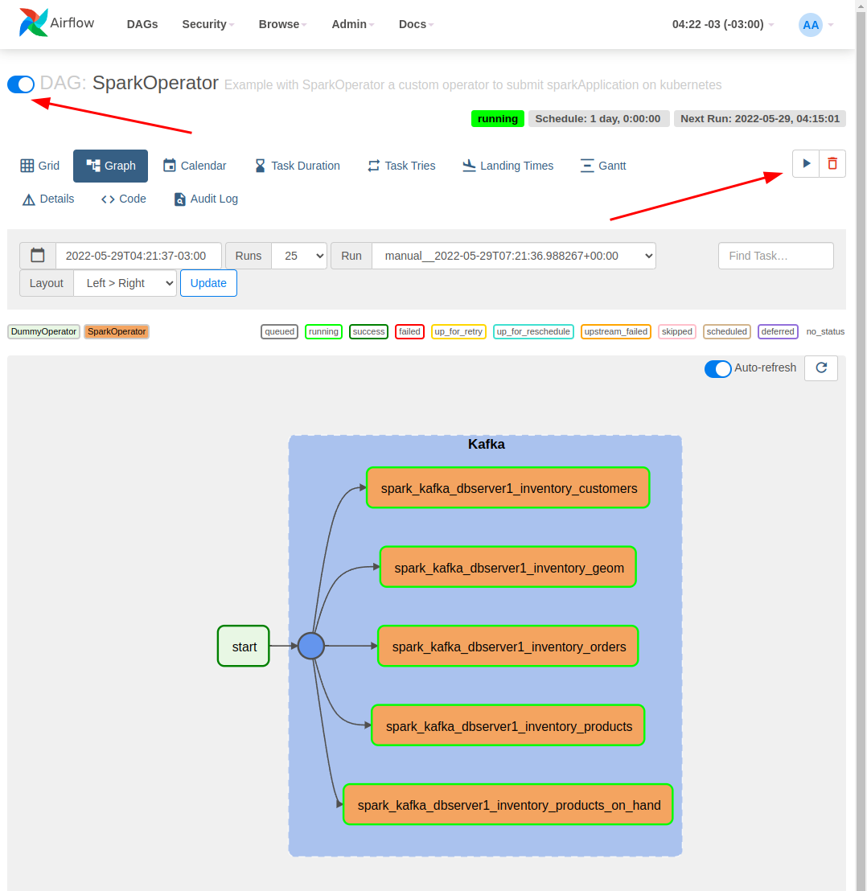Open the Audit Log tab
This screenshot has height=891, width=867.
click(206, 199)
